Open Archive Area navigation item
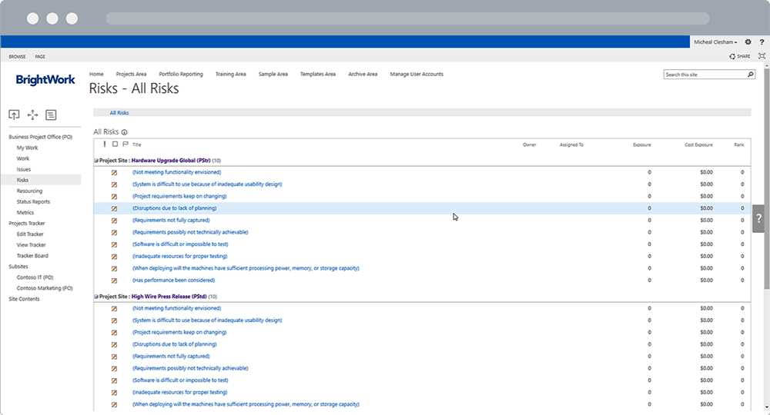 coord(363,74)
